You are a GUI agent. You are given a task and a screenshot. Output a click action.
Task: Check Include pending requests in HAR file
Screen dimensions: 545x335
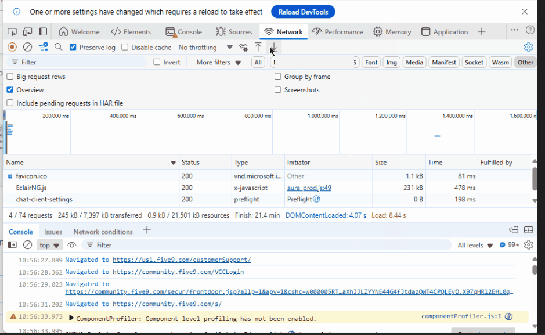(x=10, y=103)
